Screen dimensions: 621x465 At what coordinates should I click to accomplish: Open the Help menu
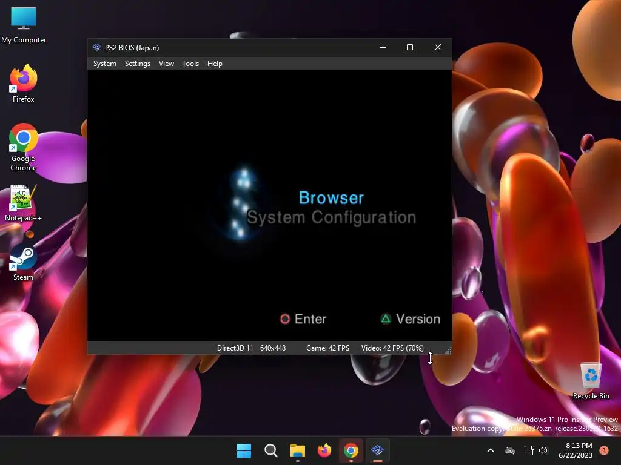215,64
